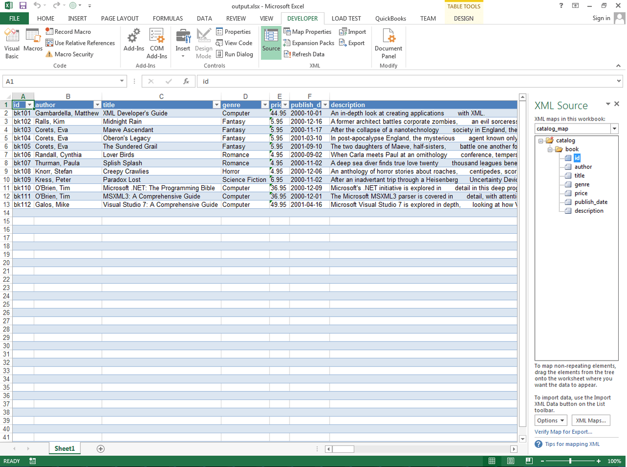This screenshot has width=627, height=467.
Task: Open the Document Panel
Action: click(x=388, y=44)
